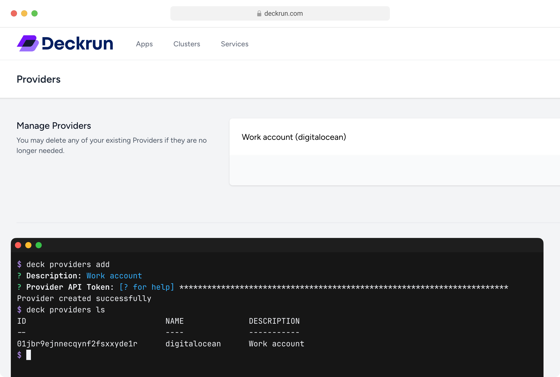Screen dimensions: 560x377
Task: Select the Work account (digitalocean) provider card
Action: click(294, 137)
